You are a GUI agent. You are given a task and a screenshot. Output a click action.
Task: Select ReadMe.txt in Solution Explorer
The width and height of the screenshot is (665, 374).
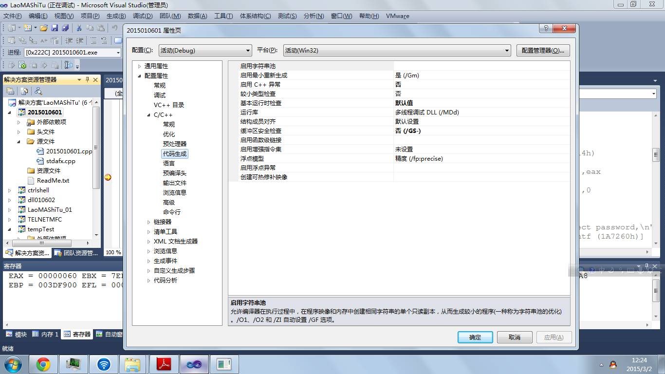tap(53, 181)
